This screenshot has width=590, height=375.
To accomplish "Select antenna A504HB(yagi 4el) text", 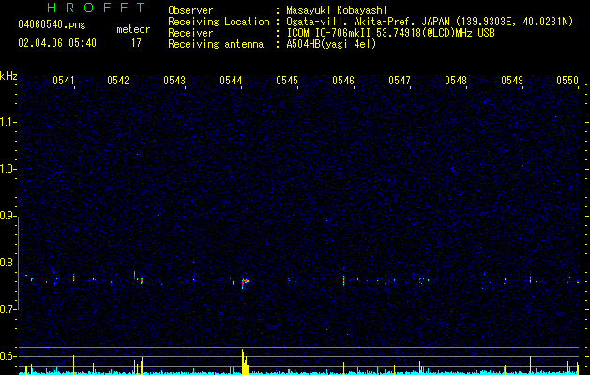I will (x=331, y=44).
